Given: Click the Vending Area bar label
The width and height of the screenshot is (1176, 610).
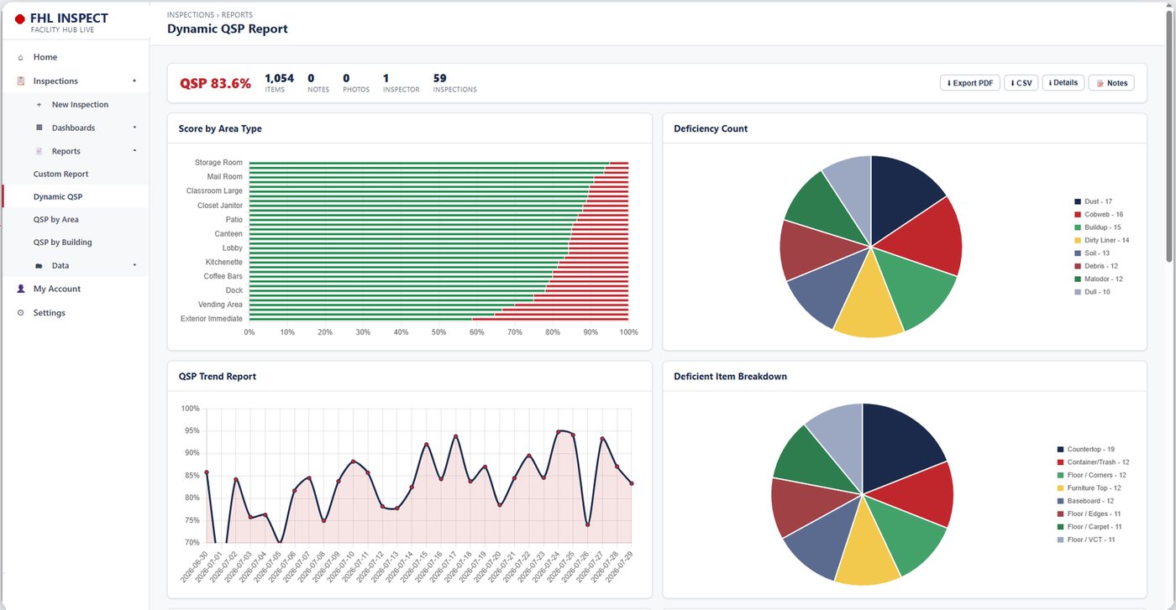Looking at the screenshot, I should (220, 305).
